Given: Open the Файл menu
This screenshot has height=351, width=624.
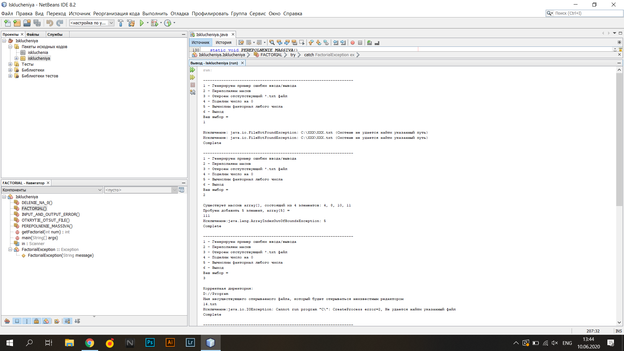Looking at the screenshot, I should pos(7,14).
